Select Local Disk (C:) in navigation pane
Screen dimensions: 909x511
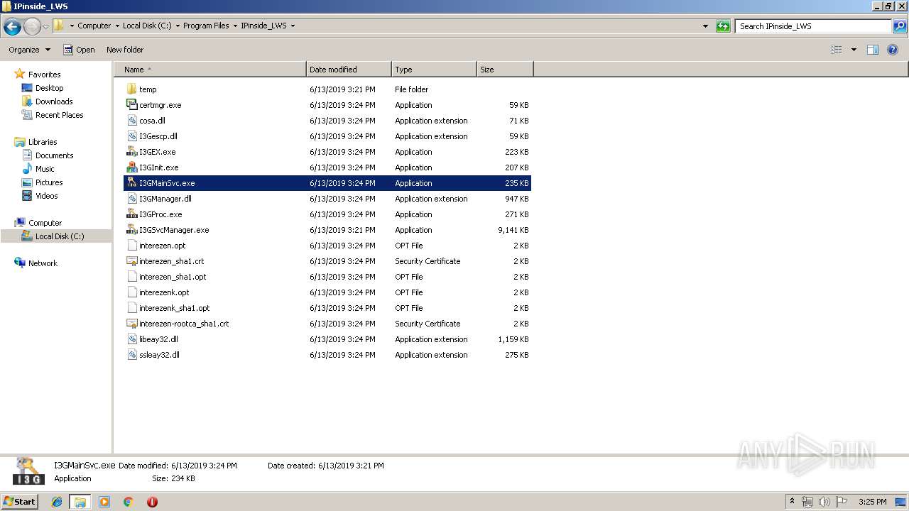(x=60, y=236)
